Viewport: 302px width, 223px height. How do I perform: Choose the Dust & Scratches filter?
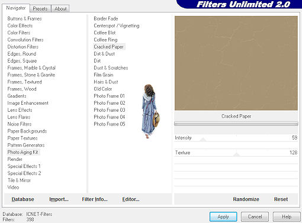pyautogui.click(x=111, y=68)
